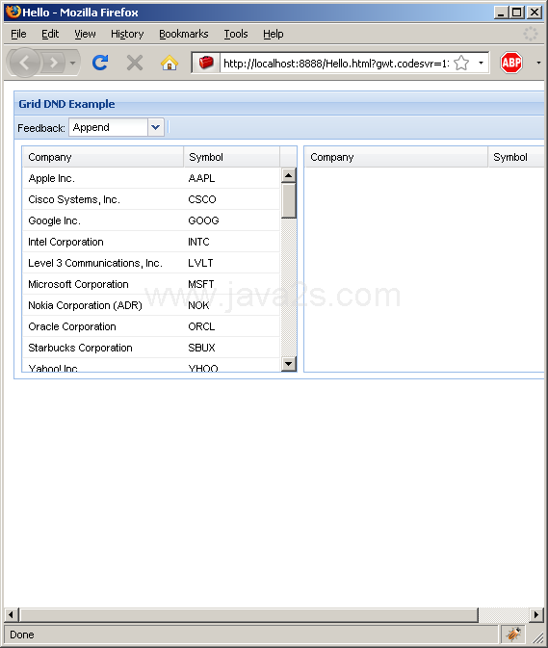Open the File menu
The height and width of the screenshot is (648, 548).
click(x=18, y=34)
